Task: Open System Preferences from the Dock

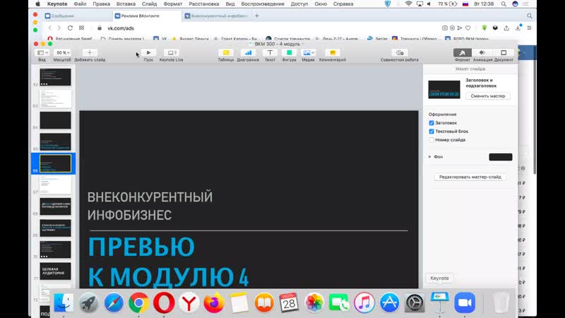Action: coord(415,302)
